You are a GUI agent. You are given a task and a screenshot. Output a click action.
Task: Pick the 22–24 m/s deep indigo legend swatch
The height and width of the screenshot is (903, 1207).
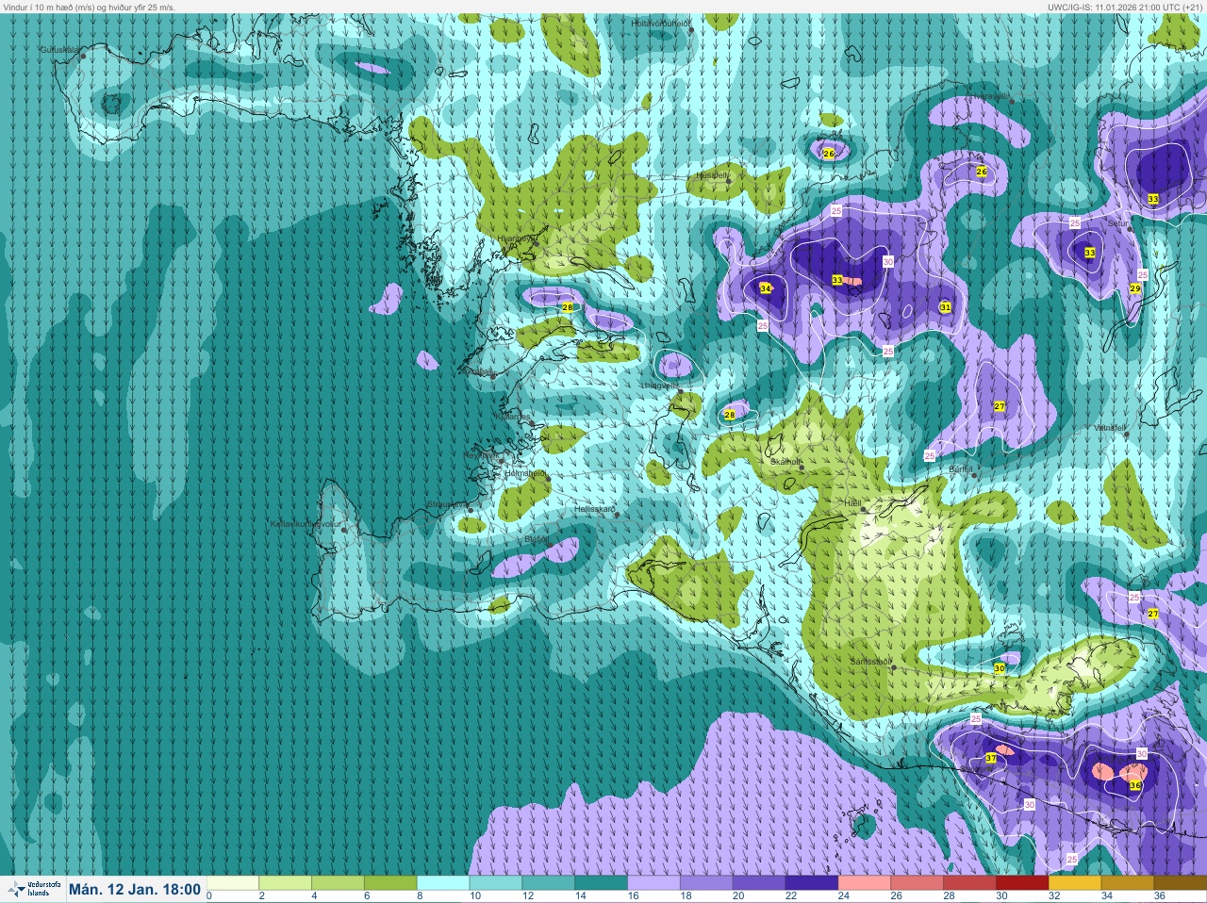coord(811,883)
